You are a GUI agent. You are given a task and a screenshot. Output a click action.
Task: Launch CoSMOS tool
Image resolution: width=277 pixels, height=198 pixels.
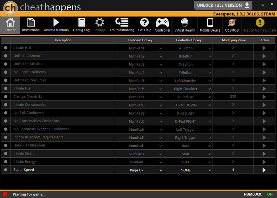pyautogui.click(x=232, y=25)
